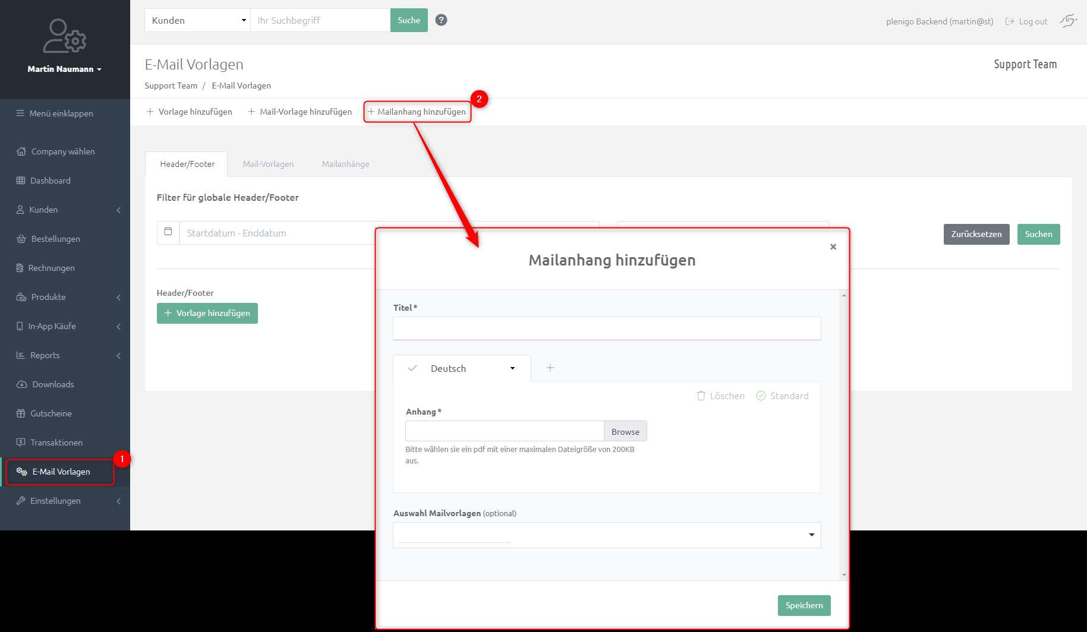Viewport: 1087px width, 632px height.
Task: Click Mail-Vorlage hinzufügen in the toolbar
Action: click(300, 112)
